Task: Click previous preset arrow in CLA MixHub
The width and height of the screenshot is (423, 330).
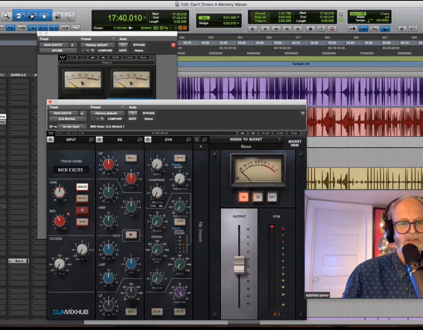Action: tap(242, 133)
